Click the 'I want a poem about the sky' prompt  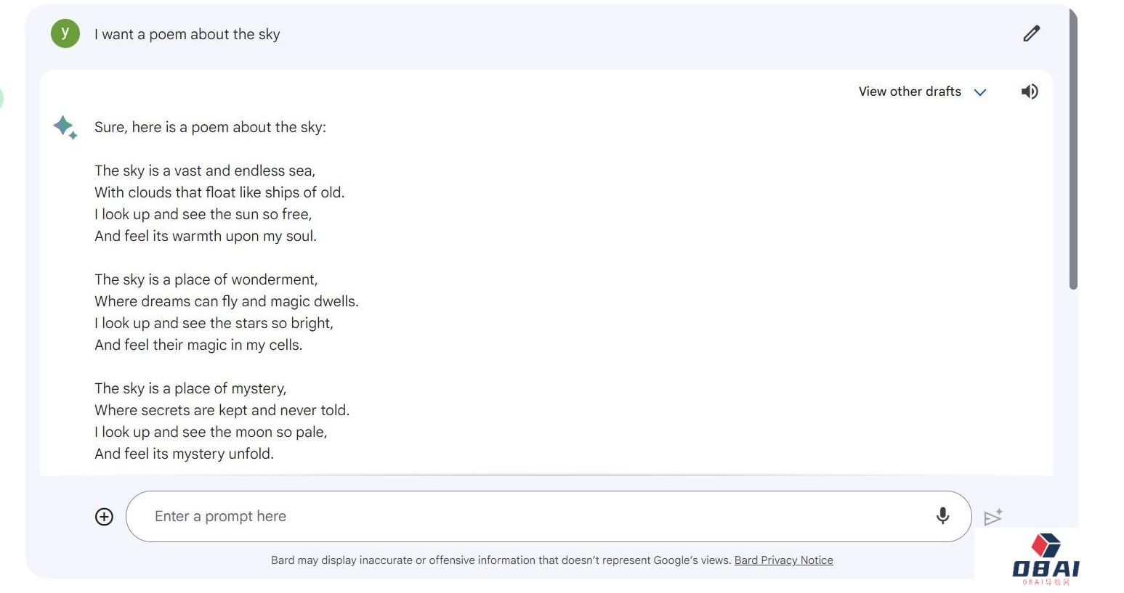tap(187, 34)
